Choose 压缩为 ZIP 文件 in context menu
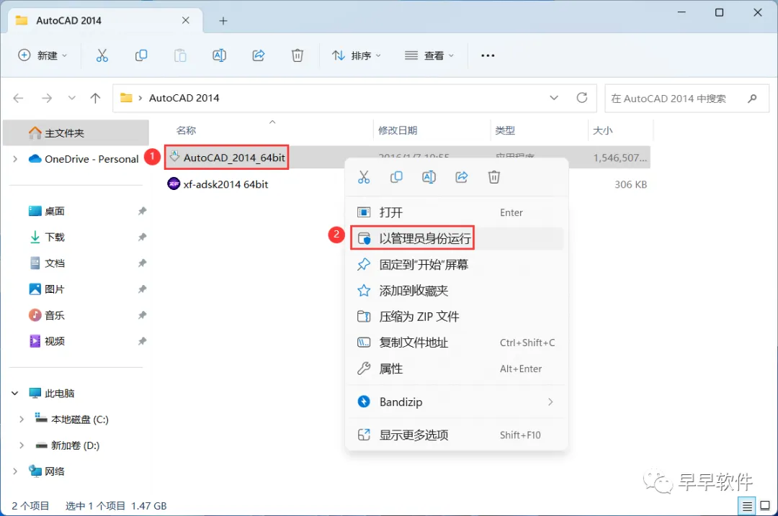This screenshot has width=778, height=516. pyautogui.click(x=457, y=316)
